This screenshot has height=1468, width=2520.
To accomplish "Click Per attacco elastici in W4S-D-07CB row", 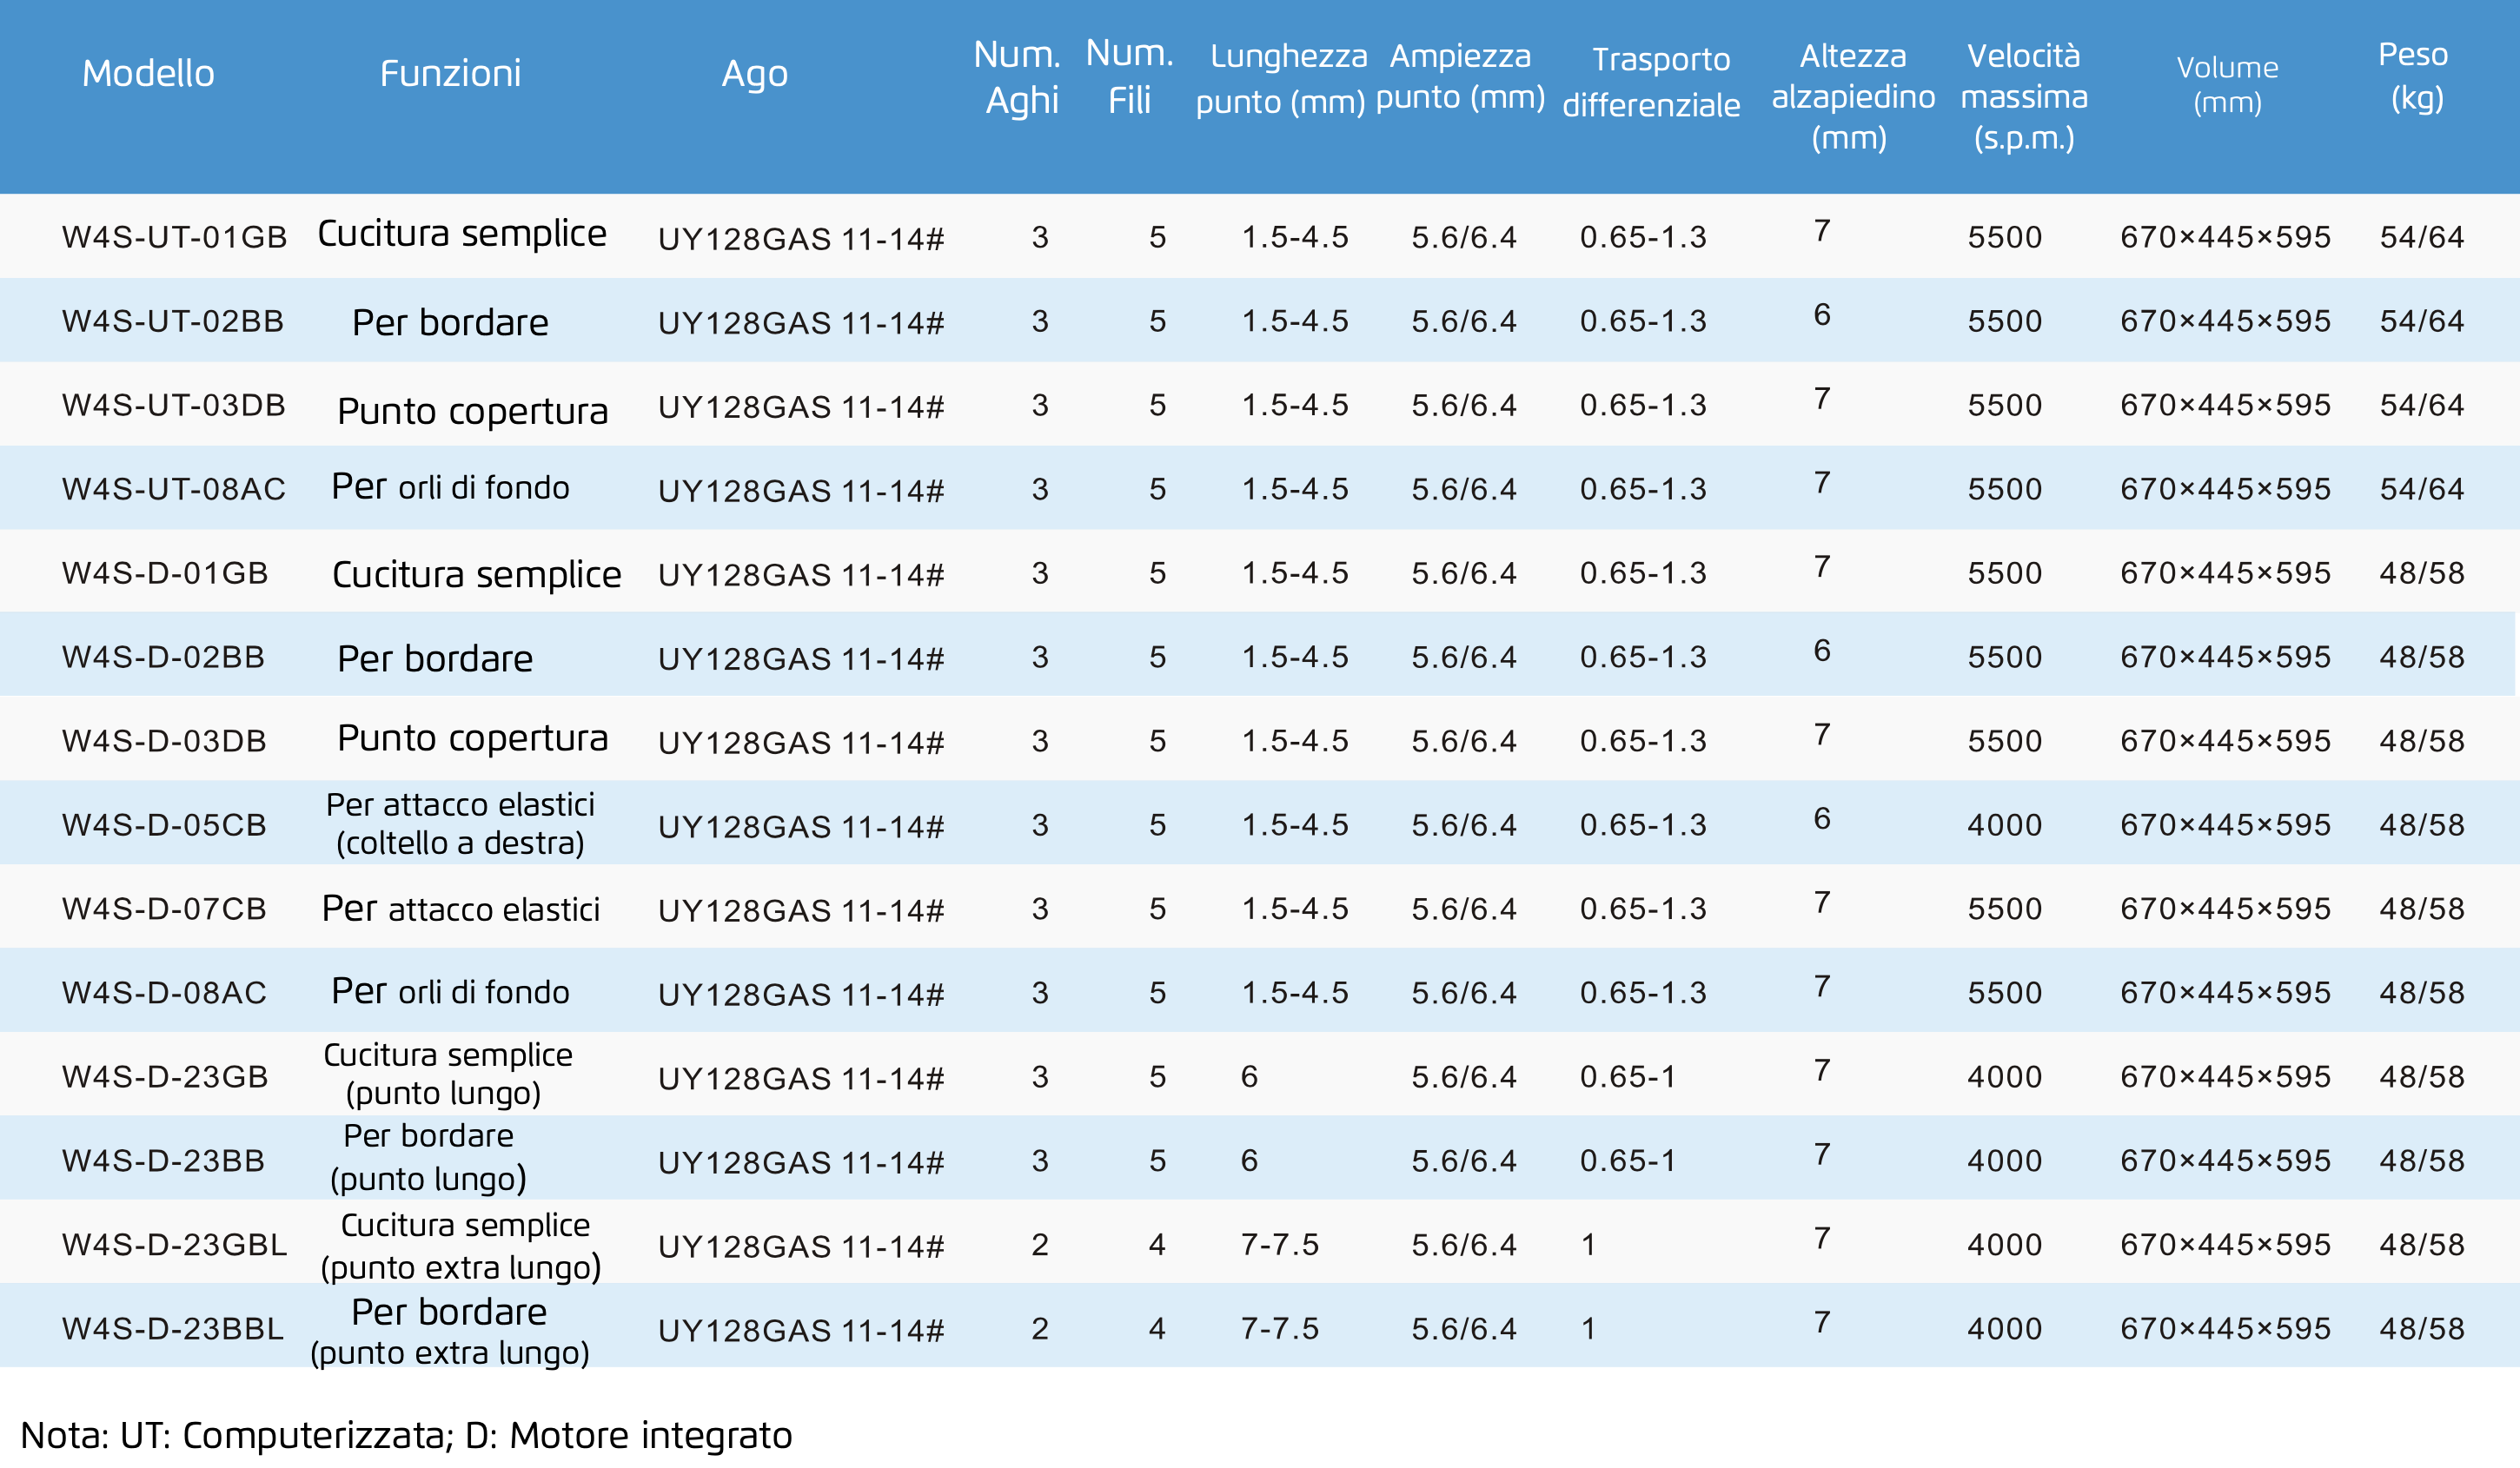I will (460, 909).
